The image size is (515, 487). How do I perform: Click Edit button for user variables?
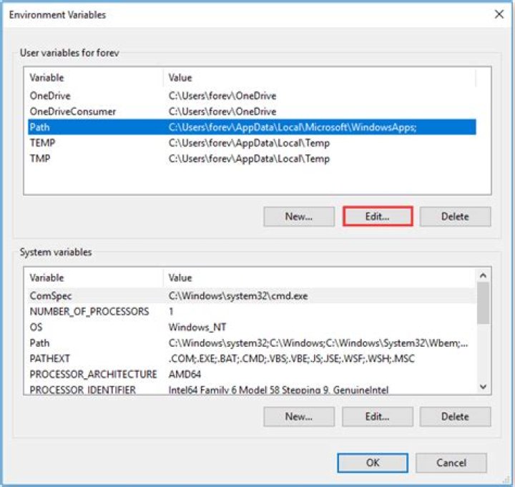point(378,217)
